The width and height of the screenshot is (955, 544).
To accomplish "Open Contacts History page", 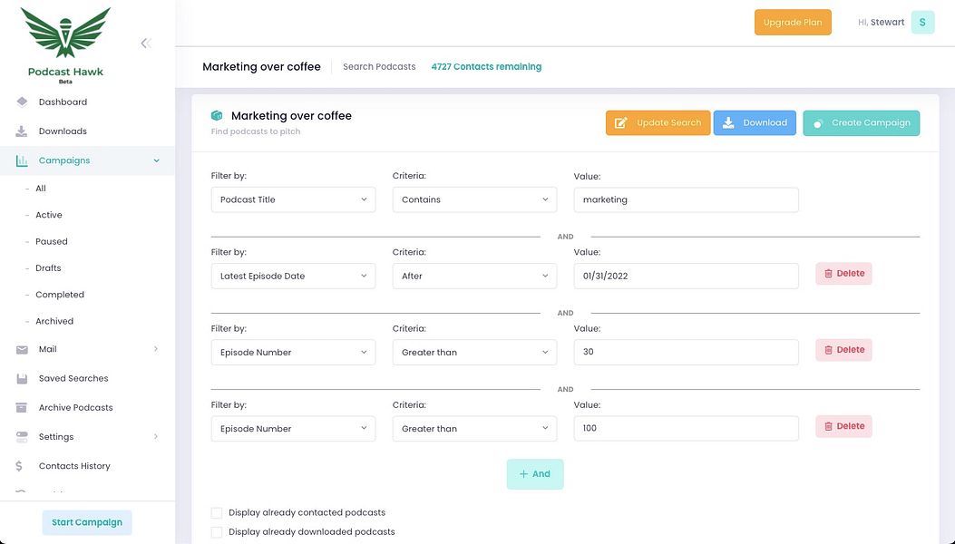I will (74, 466).
